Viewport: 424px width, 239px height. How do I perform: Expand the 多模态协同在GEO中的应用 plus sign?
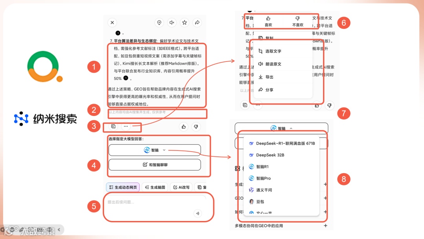tap(325, 226)
